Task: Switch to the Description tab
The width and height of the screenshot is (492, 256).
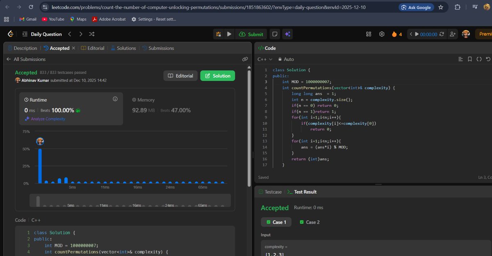Action: (25, 48)
